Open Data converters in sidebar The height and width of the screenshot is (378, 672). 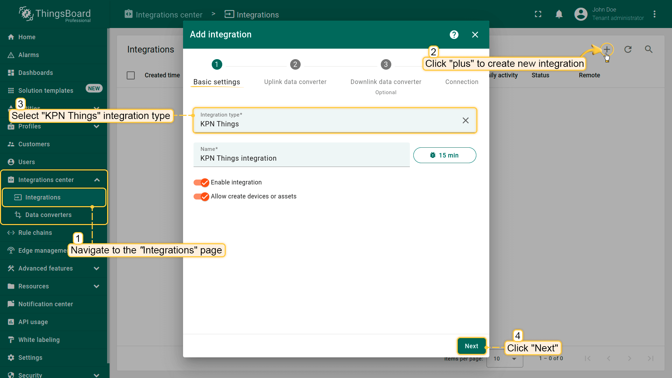[48, 215]
